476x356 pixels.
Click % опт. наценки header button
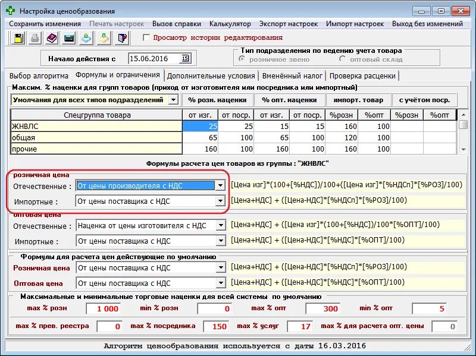(x=289, y=100)
